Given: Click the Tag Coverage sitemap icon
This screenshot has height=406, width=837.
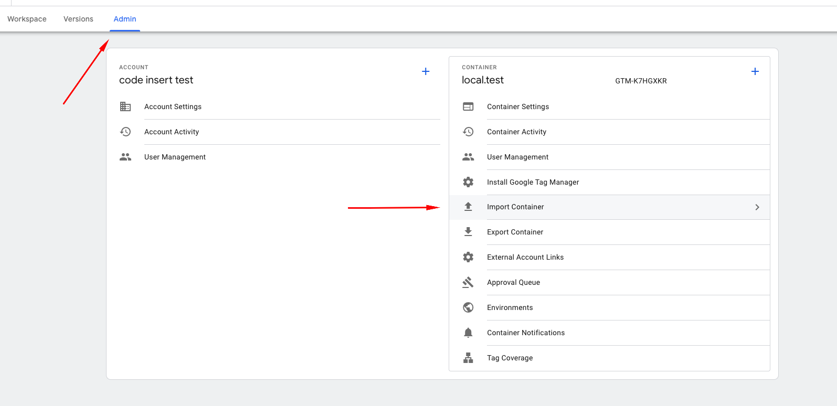Looking at the screenshot, I should coord(468,358).
